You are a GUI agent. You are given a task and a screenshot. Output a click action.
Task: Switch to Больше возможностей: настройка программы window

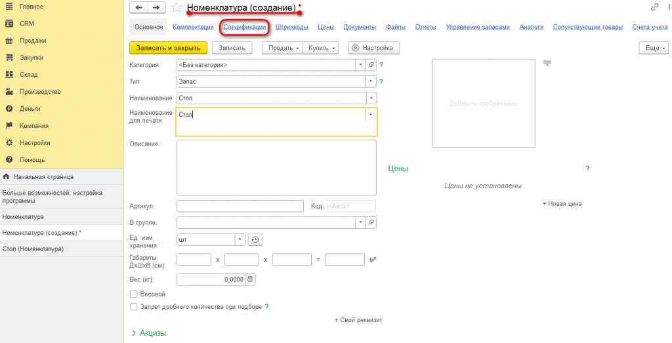[x=62, y=197]
